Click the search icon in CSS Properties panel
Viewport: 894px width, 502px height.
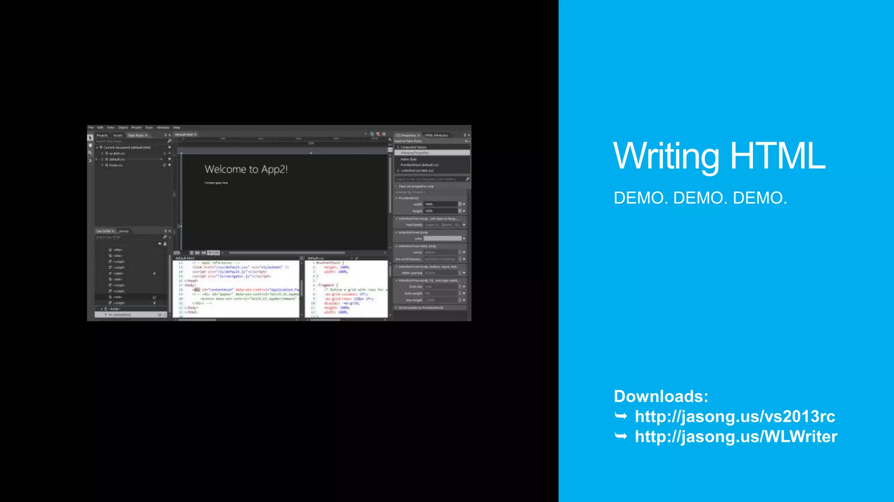(468, 179)
